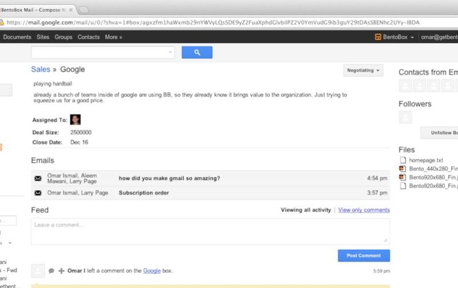Screen dimensions: 458x288
Task: Click the BentoBox logo icon in top bar
Action: [x=378, y=37]
